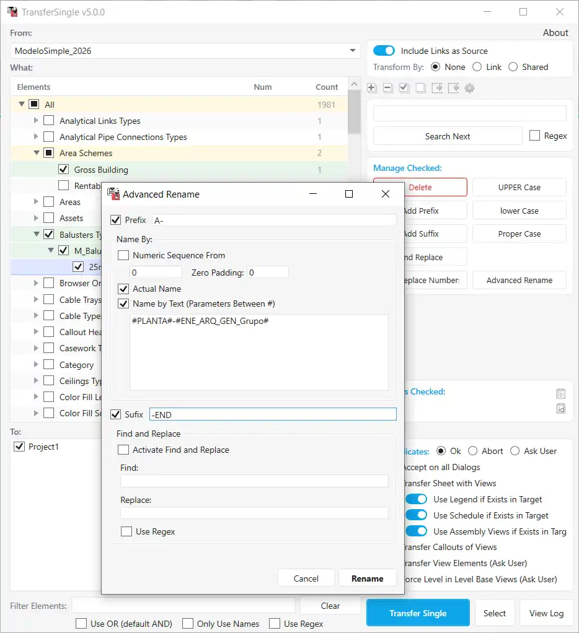
Task: Click the Rename button in dialog
Action: click(367, 578)
